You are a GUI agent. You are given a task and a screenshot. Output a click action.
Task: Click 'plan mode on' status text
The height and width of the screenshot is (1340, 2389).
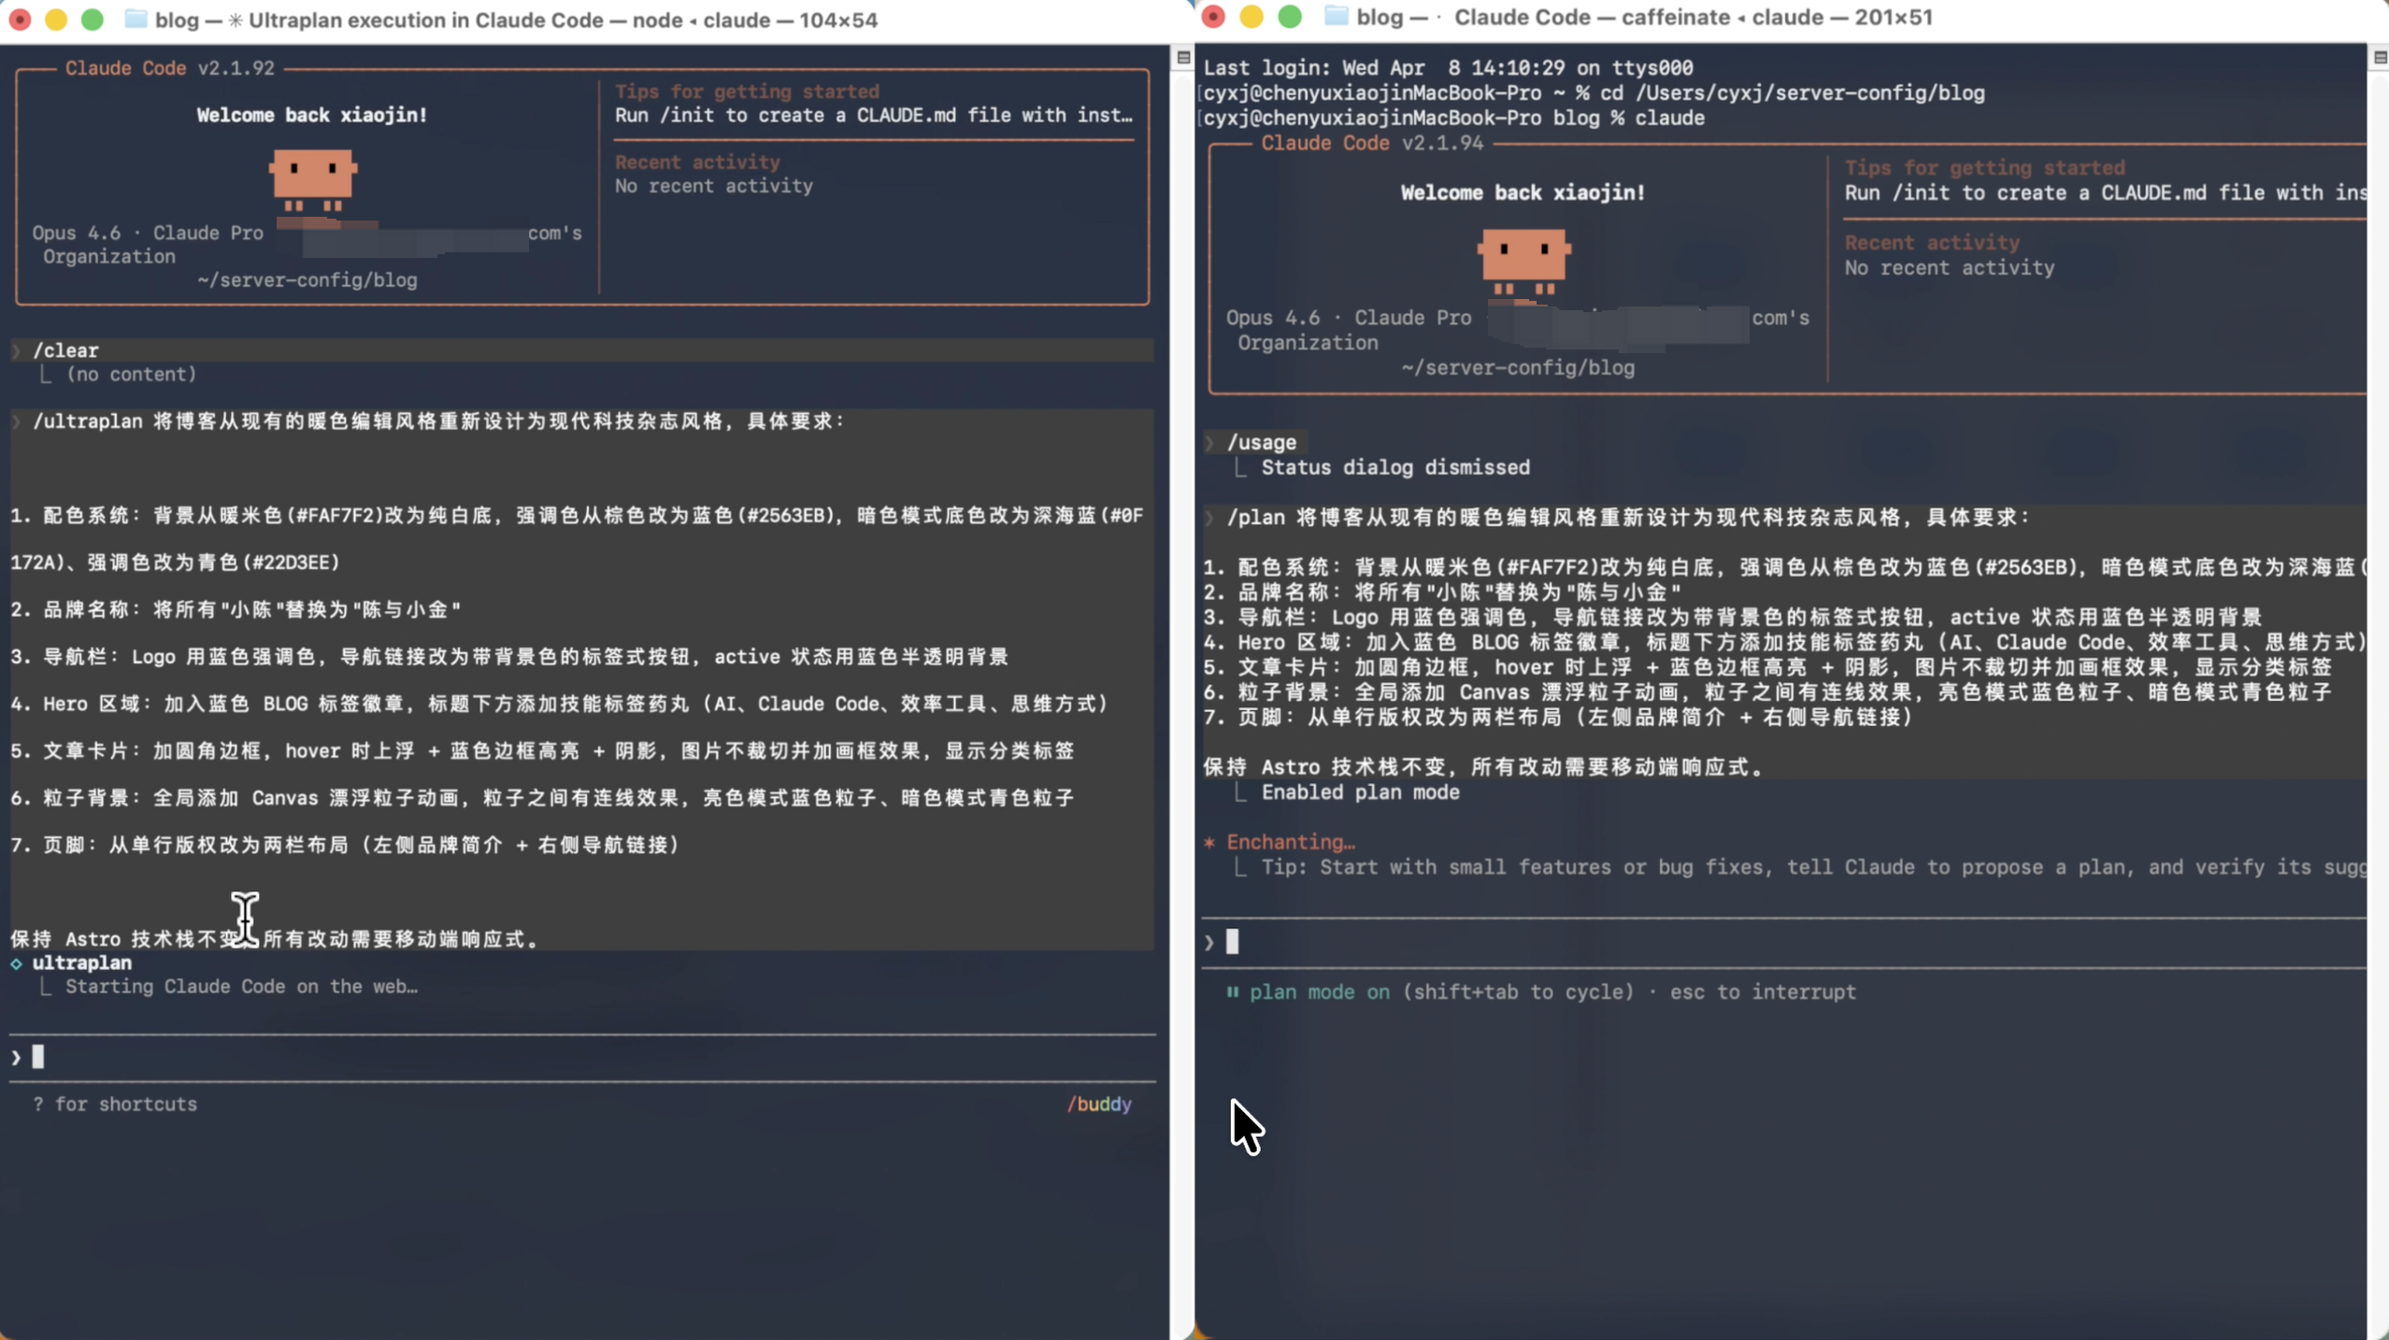point(1320,991)
